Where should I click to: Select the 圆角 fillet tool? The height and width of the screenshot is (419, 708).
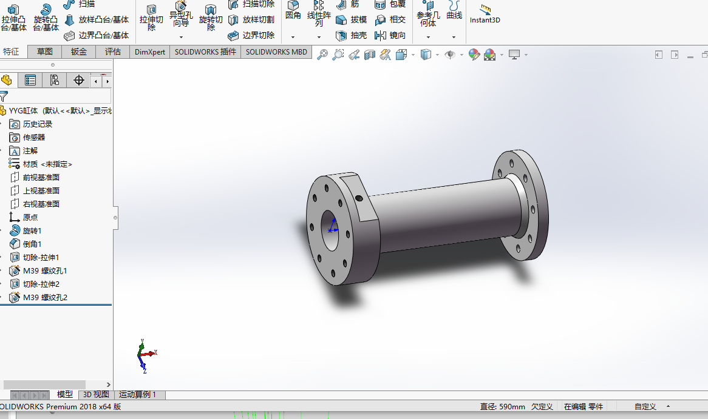click(293, 13)
